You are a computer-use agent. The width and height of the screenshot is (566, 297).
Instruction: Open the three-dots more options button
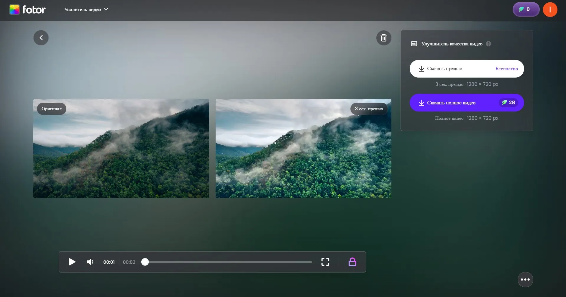pyautogui.click(x=525, y=279)
